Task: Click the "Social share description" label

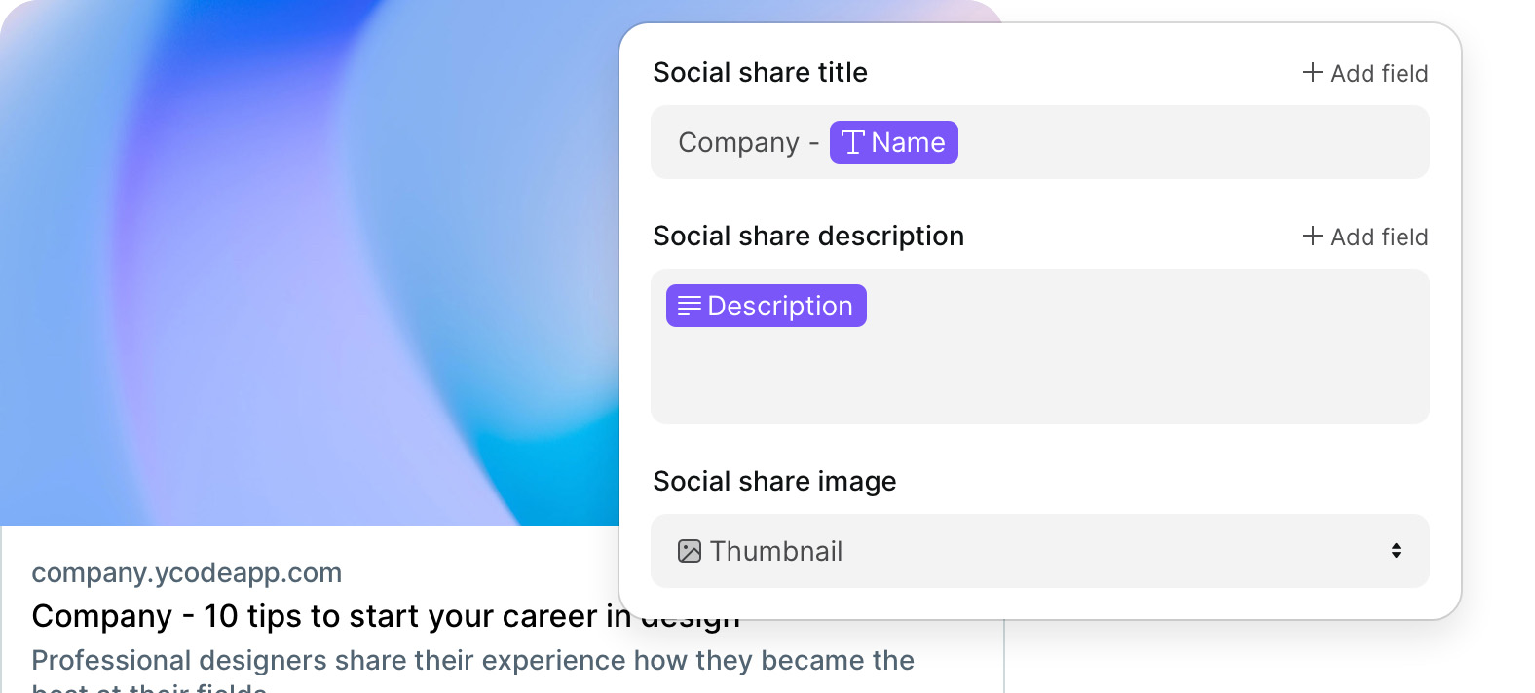Action: point(808,236)
